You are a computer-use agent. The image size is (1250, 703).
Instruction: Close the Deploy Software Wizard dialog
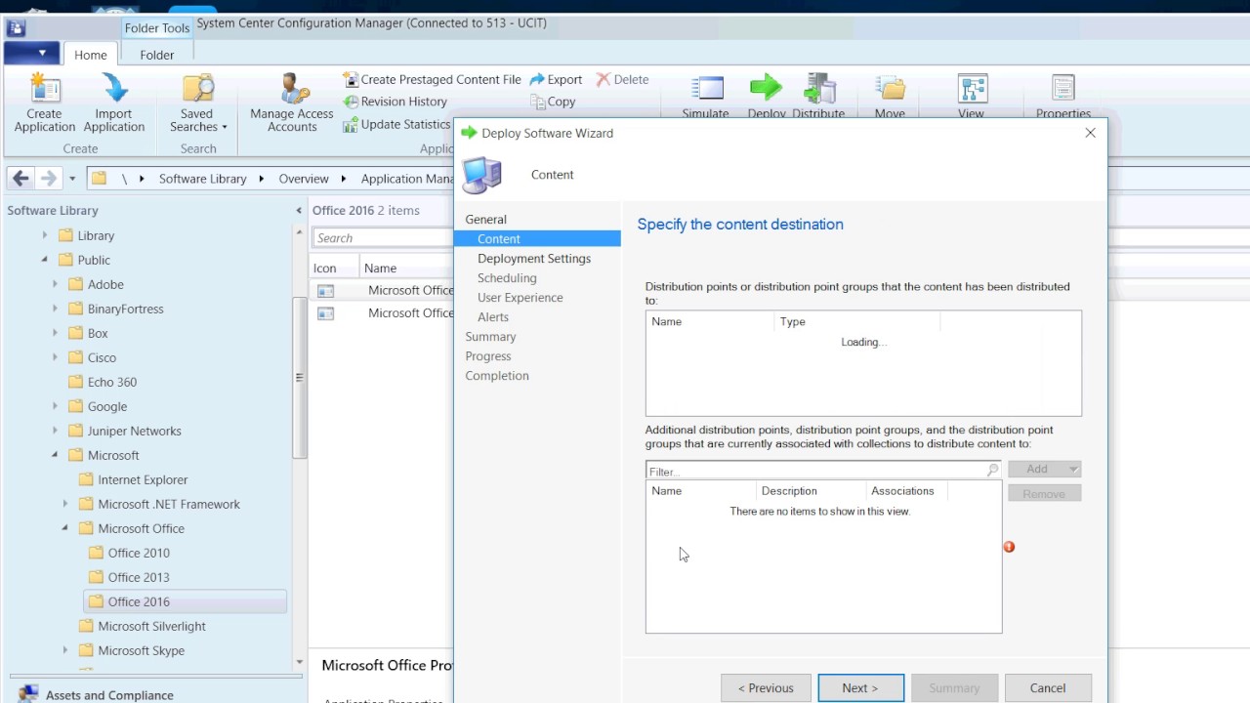pyautogui.click(x=1091, y=133)
